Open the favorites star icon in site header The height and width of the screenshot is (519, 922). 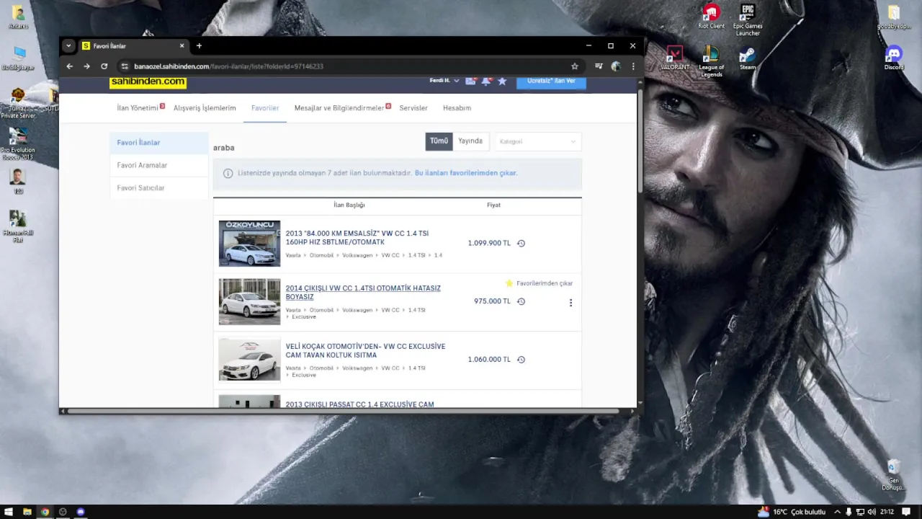502,81
